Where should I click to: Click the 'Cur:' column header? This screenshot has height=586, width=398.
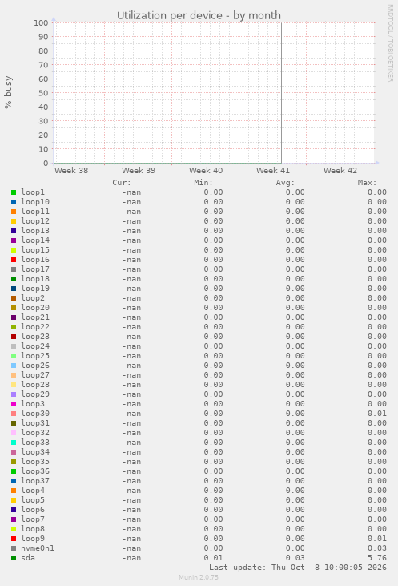pos(122,183)
